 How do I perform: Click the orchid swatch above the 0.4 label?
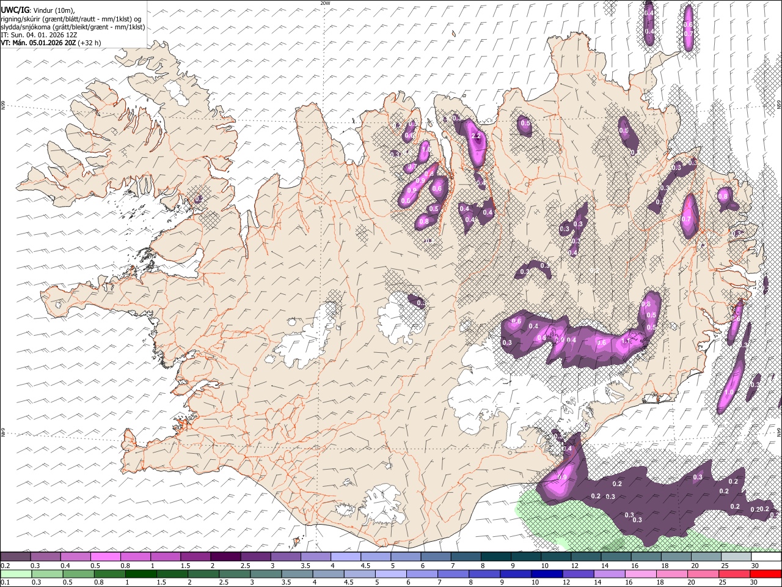(75, 557)
